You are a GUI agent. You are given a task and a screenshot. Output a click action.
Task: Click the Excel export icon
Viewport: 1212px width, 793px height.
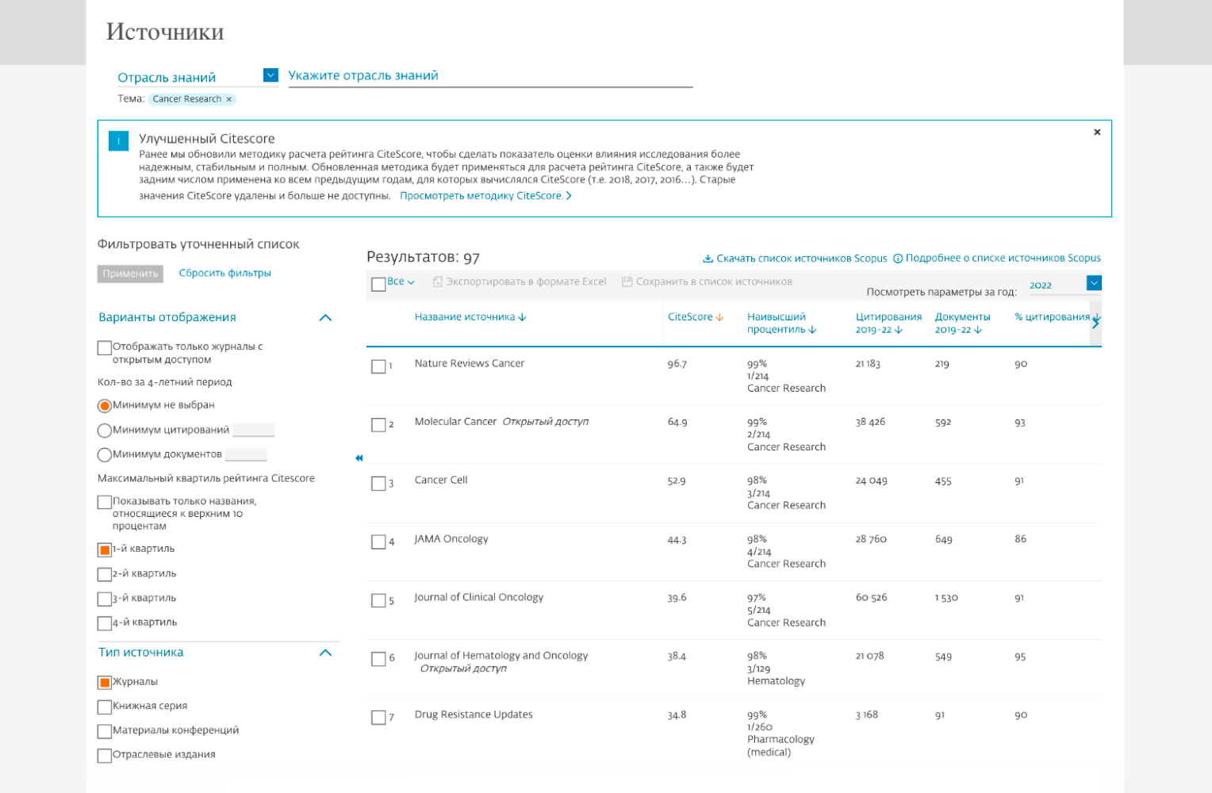click(437, 282)
